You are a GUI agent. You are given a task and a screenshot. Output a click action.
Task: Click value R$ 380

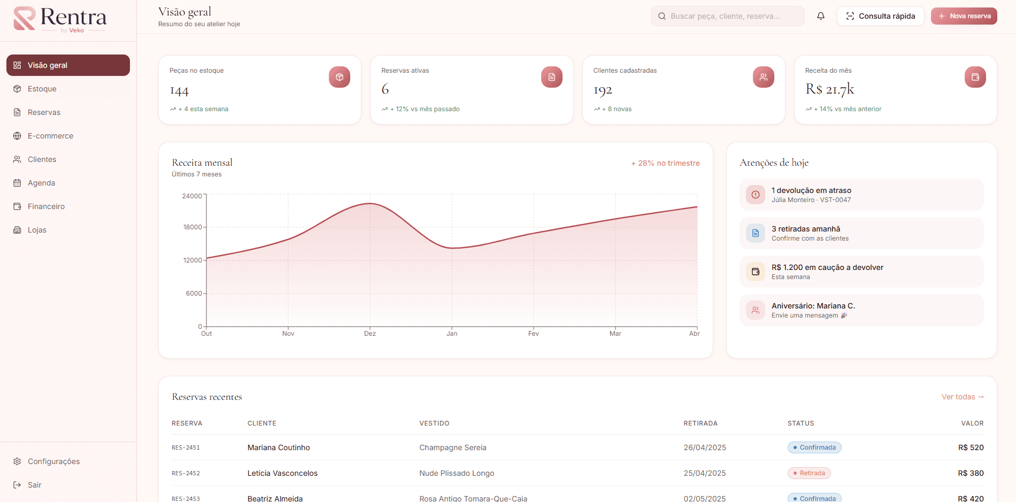(971, 473)
